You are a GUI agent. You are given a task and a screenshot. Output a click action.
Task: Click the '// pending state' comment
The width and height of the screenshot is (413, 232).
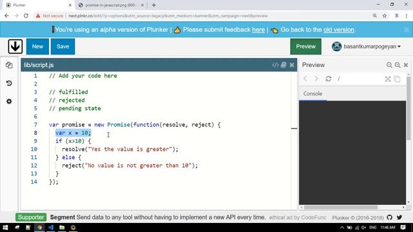75,108
